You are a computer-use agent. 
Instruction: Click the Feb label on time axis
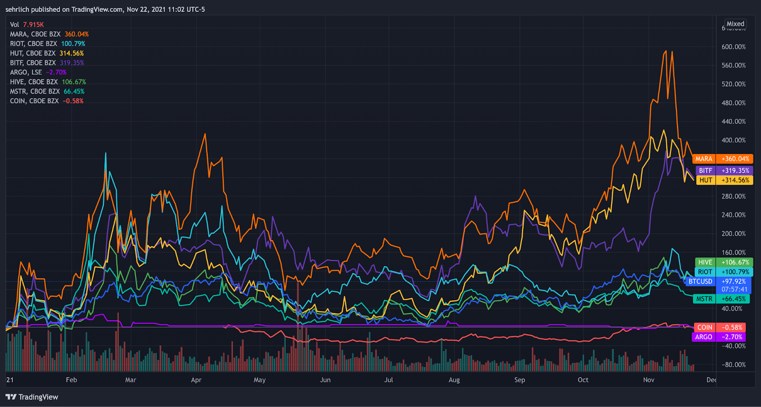click(x=71, y=380)
